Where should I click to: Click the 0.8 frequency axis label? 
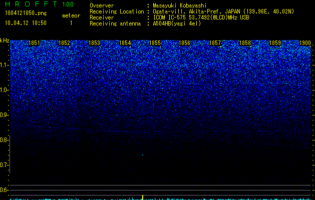click(4, 140)
